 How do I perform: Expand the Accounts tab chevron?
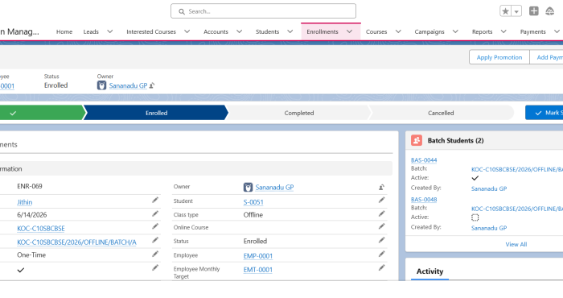239,31
